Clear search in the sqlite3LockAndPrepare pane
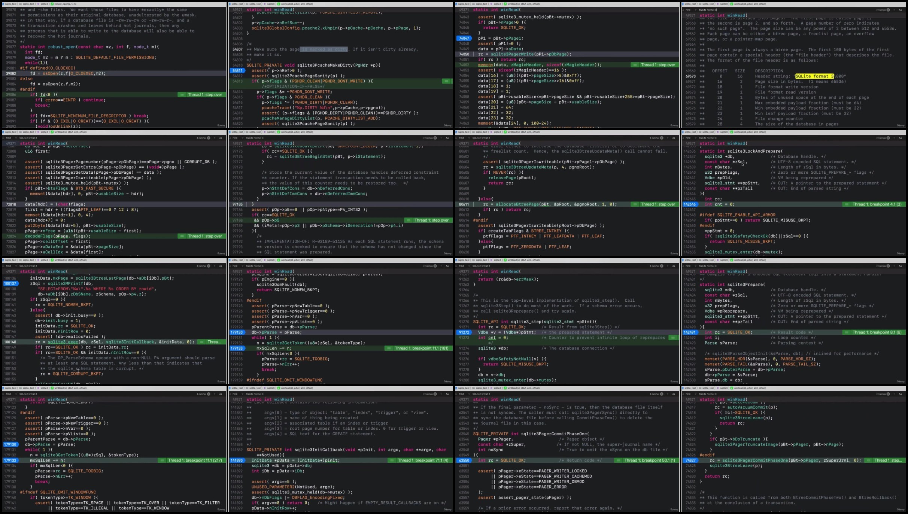Viewport: 908px width, 514px height. (888, 138)
